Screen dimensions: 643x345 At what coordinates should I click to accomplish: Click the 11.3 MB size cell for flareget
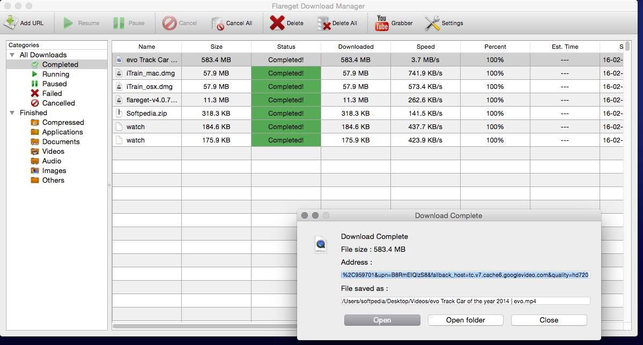[217, 100]
